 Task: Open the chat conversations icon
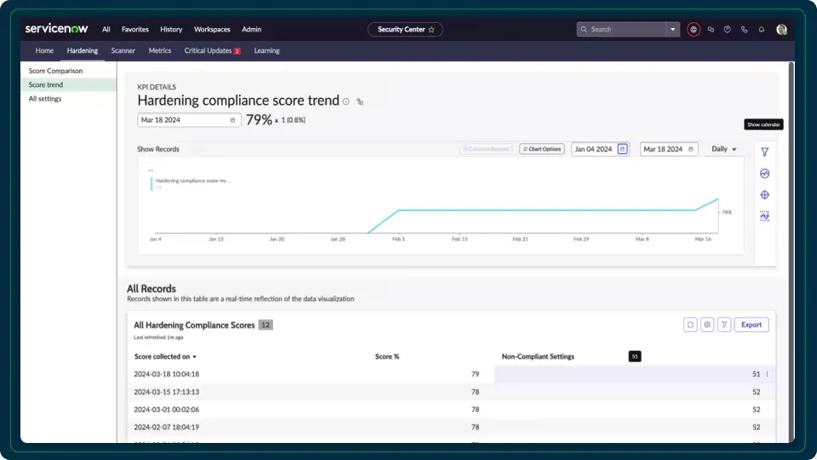tap(710, 30)
